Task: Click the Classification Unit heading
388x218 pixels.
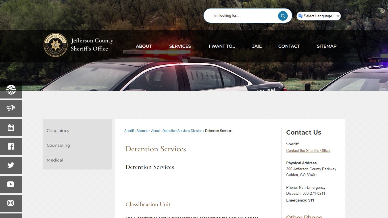Action: point(148,204)
